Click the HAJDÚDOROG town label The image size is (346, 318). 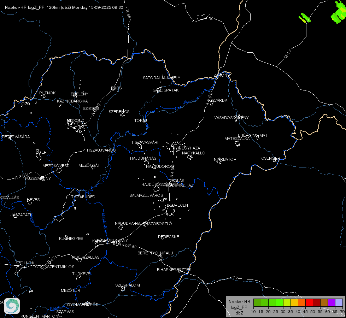pos(160,166)
